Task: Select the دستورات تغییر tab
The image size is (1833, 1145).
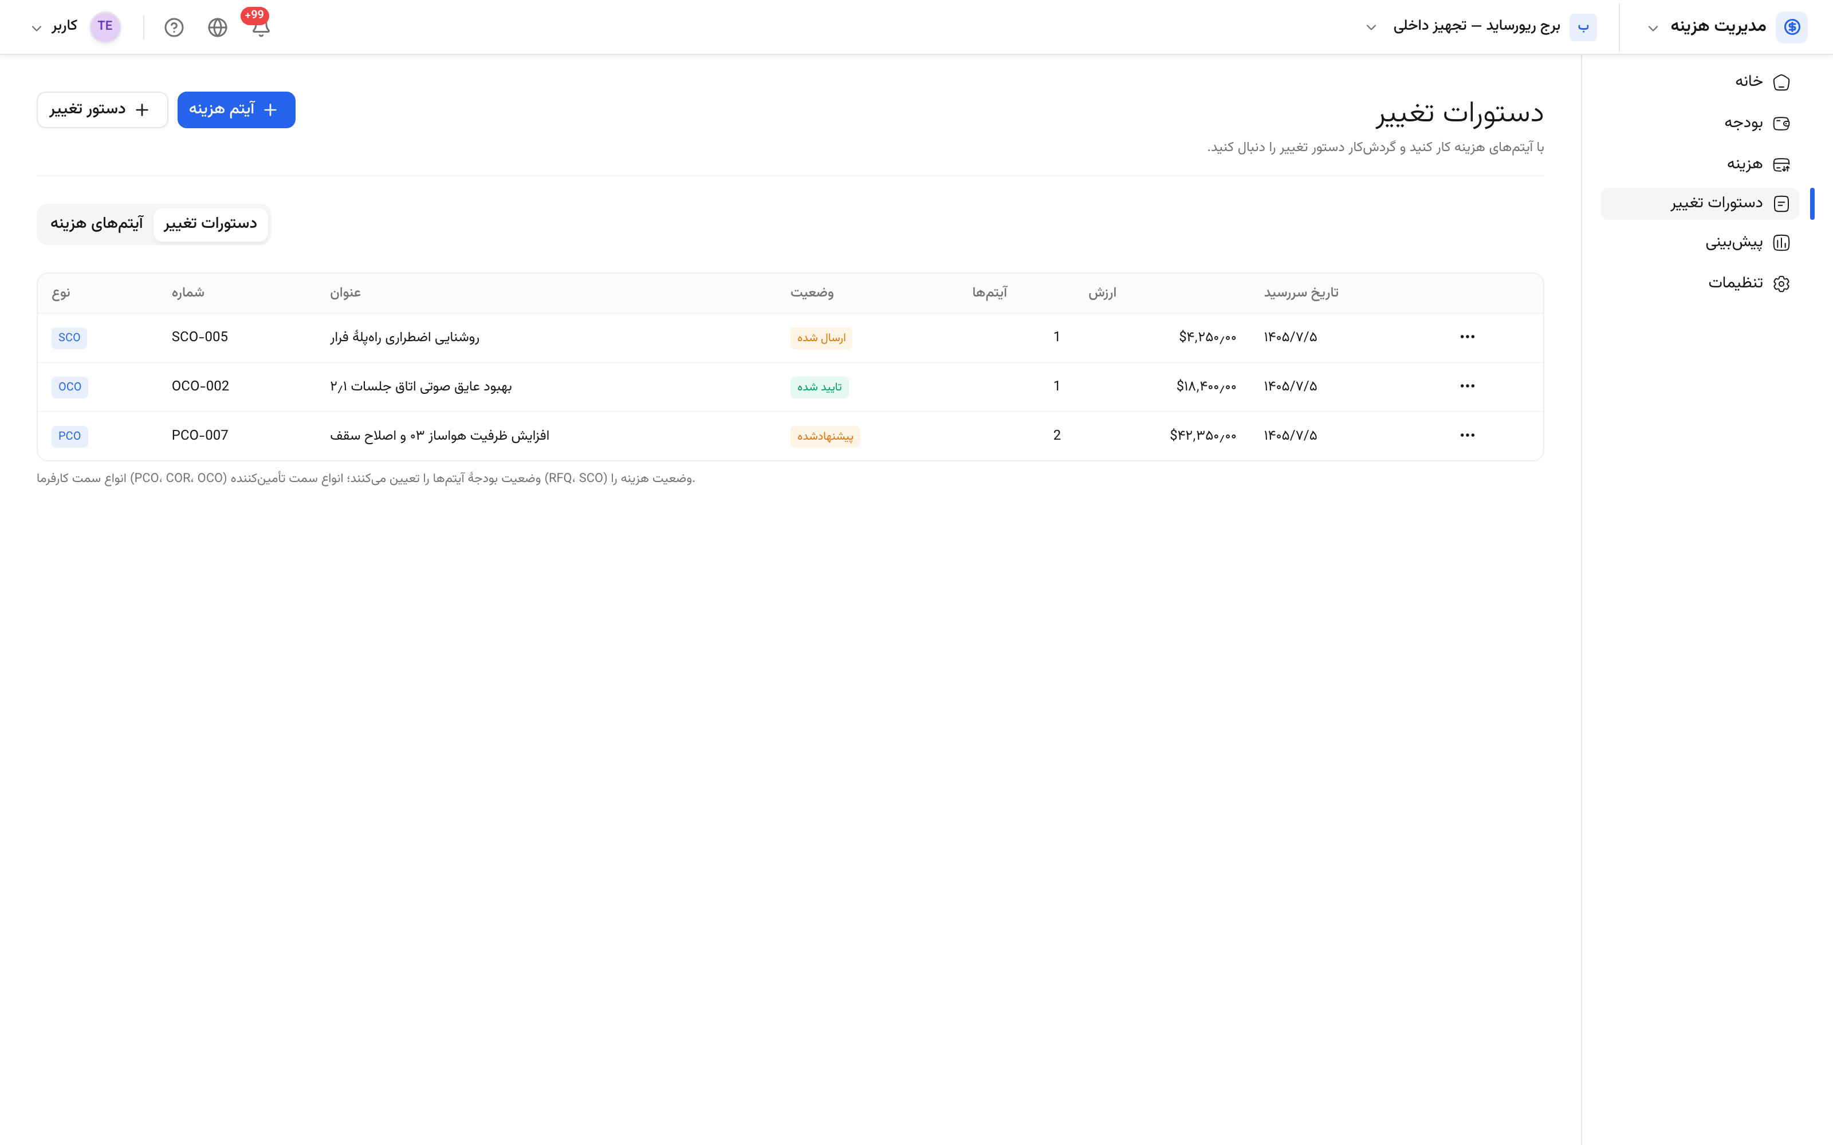Action: coord(211,224)
